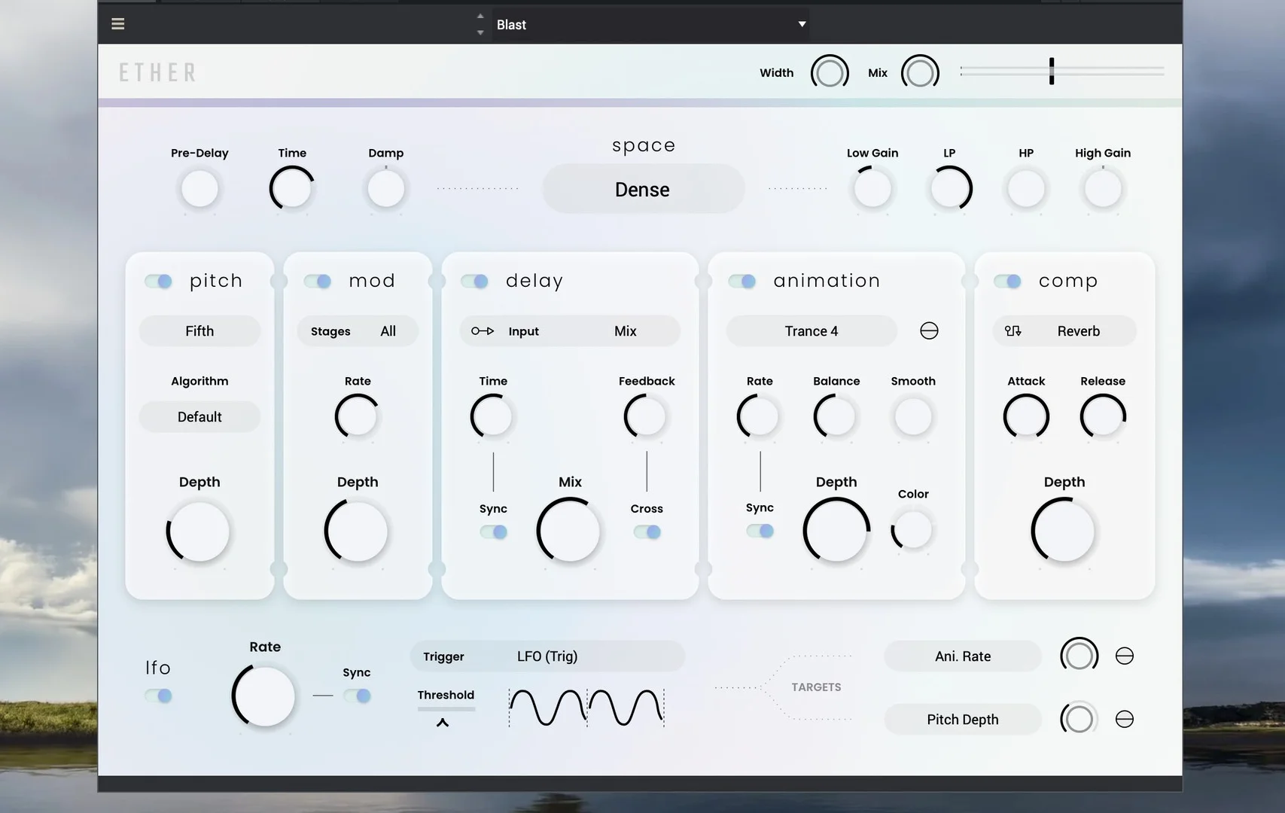Click the delay input routing icon
Image resolution: width=1285 pixels, height=813 pixels.
pyautogui.click(x=482, y=331)
